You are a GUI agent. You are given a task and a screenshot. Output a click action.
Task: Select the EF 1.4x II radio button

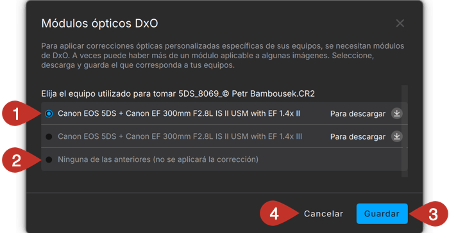pos(49,113)
